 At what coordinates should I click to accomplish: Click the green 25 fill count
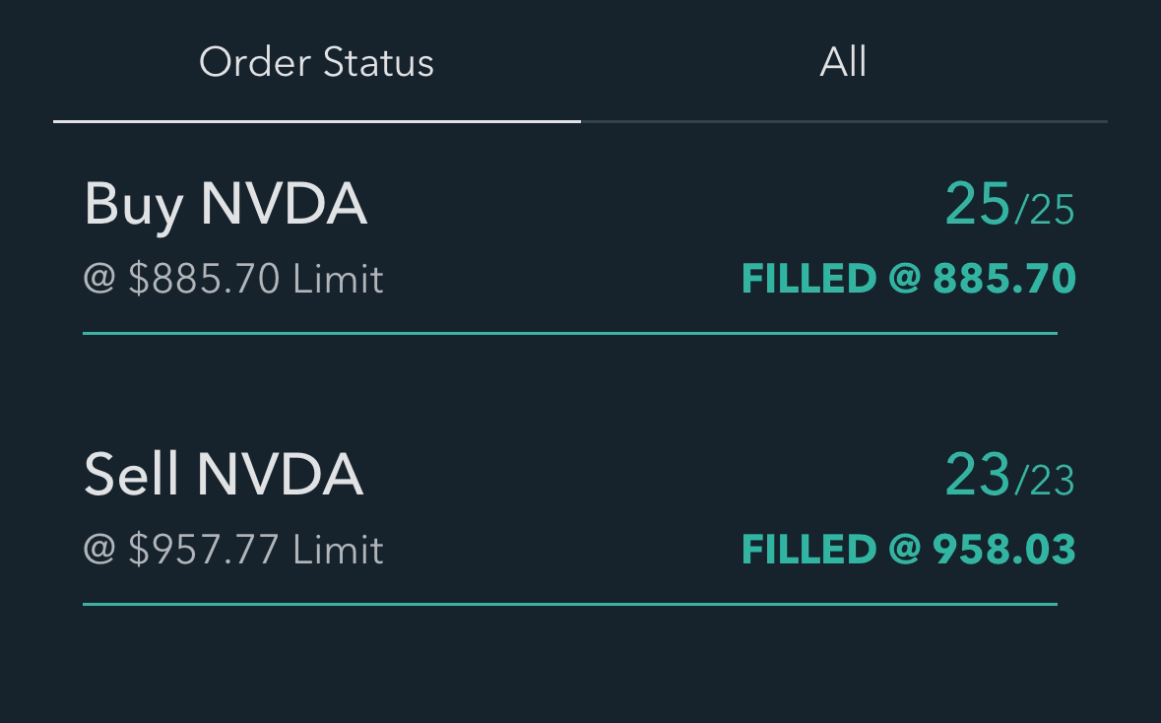point(976,206)
